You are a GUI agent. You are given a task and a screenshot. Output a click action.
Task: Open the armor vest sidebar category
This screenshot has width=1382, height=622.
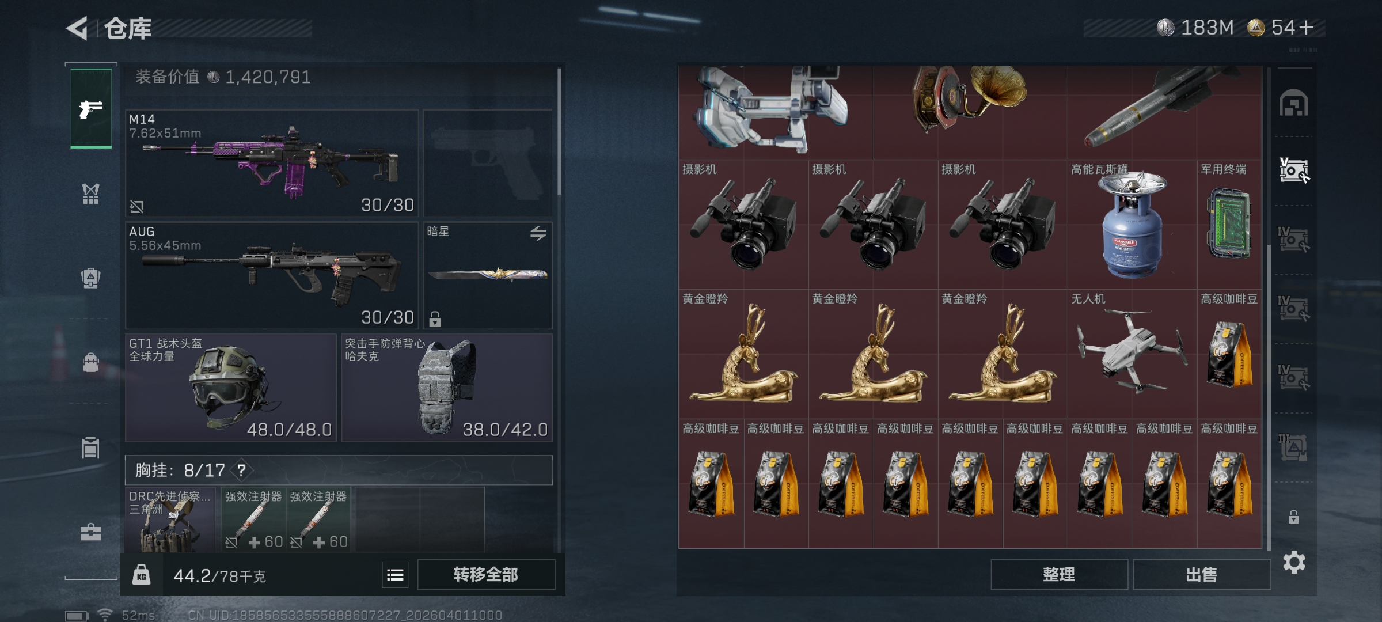coord(90,194)
